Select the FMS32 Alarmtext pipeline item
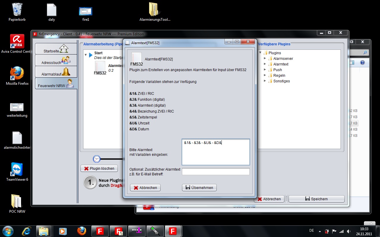The height and width of the screenshot is (237, 380). click(x=100, y=68)
